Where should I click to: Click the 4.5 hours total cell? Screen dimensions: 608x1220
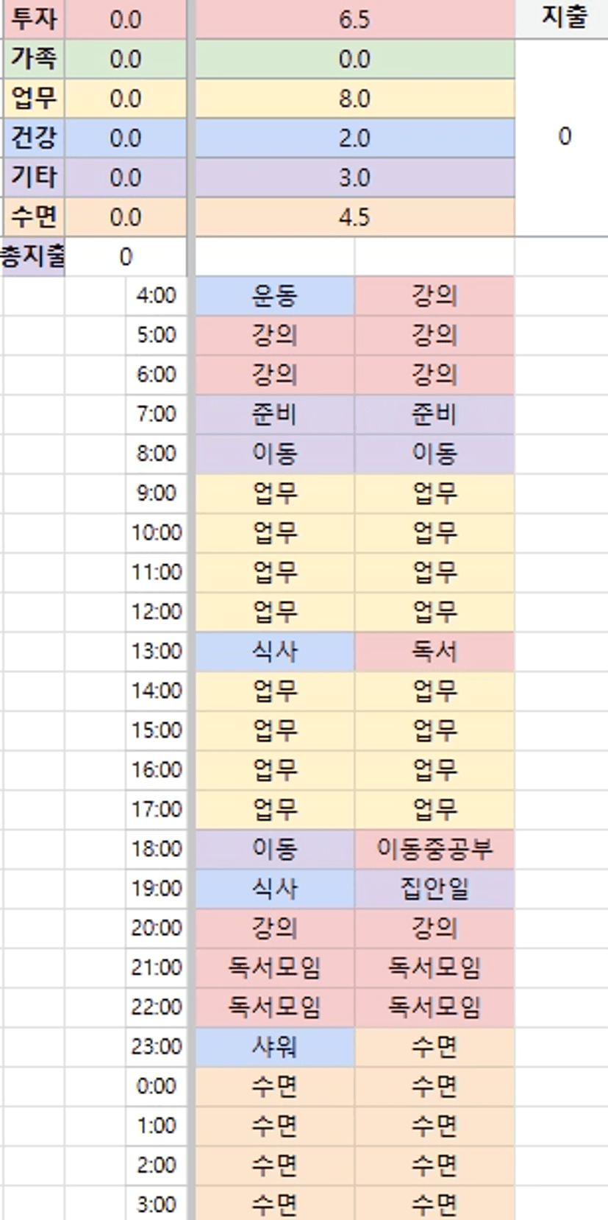pyautogui.click(x=354, y=217)
